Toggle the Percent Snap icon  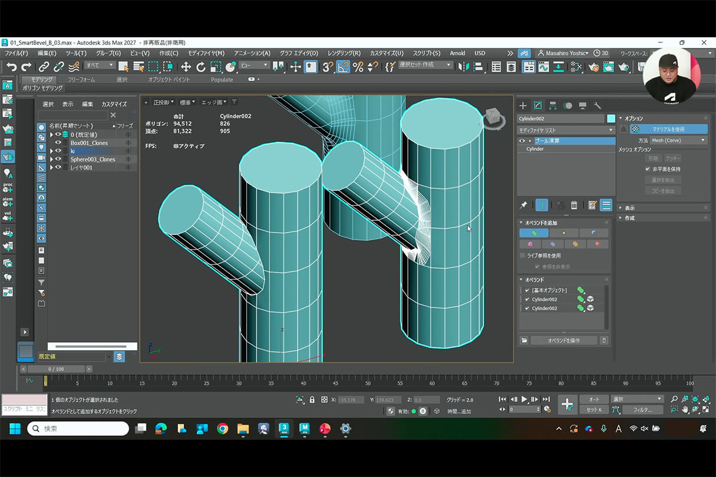point(358,67)
